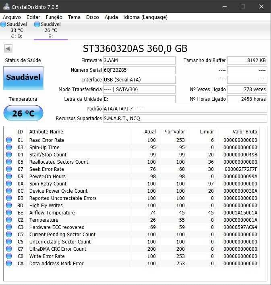Click the drive letter field E:
The image size is (271, 285).
139,99
